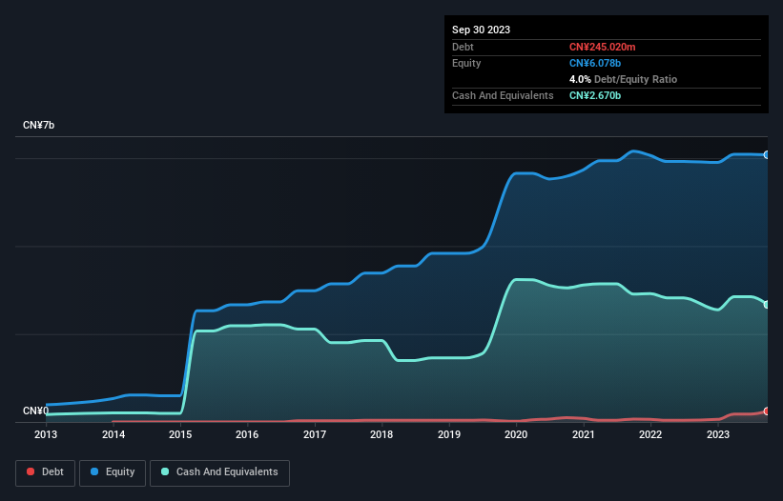The image size is (783, 501).
Task: Toggle the Debt legend button
Action: tap(46, 472)
